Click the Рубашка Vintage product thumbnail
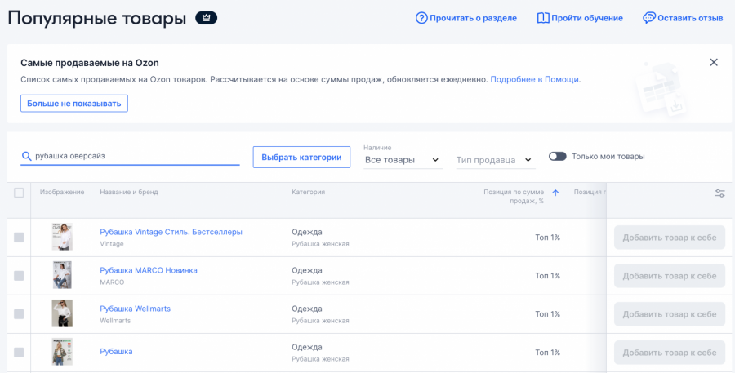 click(x=62, y=237)
